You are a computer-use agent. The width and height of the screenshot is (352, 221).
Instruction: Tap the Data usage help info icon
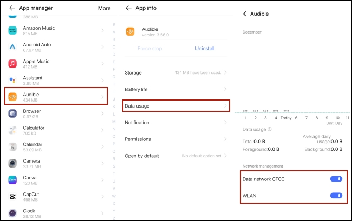click(x=270, y=129)
